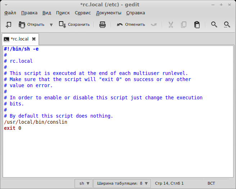Open the Справка menu
Viewport: 236px width, 189px height.
(136, 13)
